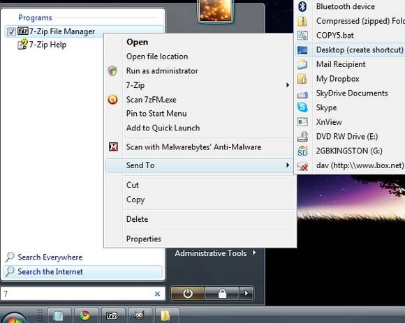Select Scan with Malwarebytes' Anti-Malware
Viewport: 405px width, 323px height.
click(199, 147)
